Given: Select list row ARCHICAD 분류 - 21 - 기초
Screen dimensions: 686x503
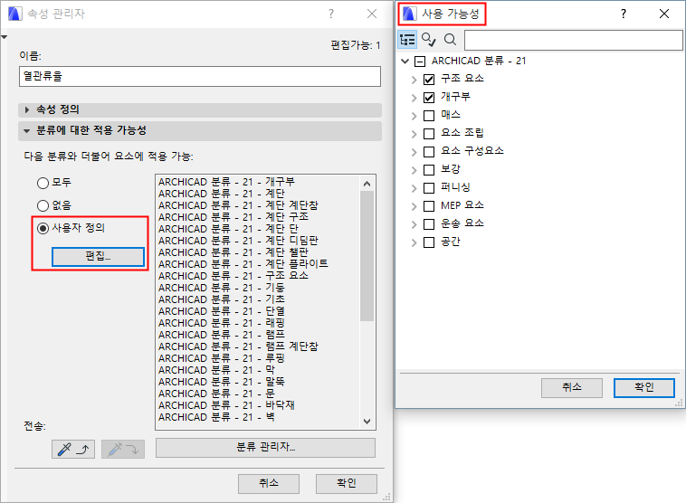Looking at the screenshot, I should pyautogui.click(x=258, y=299).
